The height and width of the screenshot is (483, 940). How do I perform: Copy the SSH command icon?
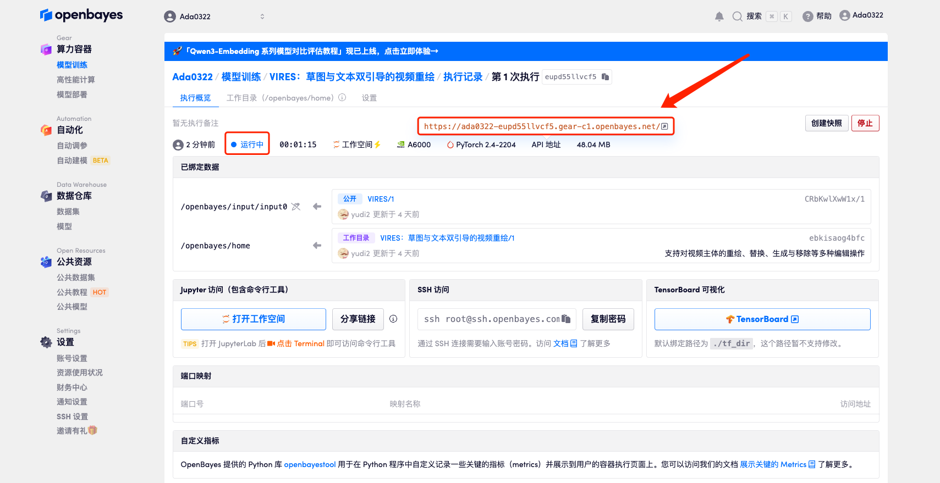pyautogui.click(x=565, y=319)
